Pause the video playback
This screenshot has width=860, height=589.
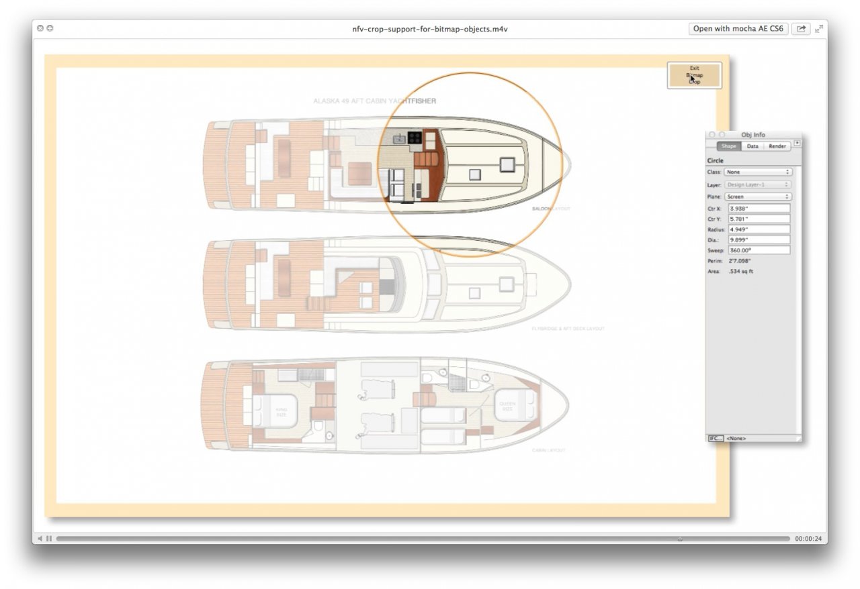49,539
